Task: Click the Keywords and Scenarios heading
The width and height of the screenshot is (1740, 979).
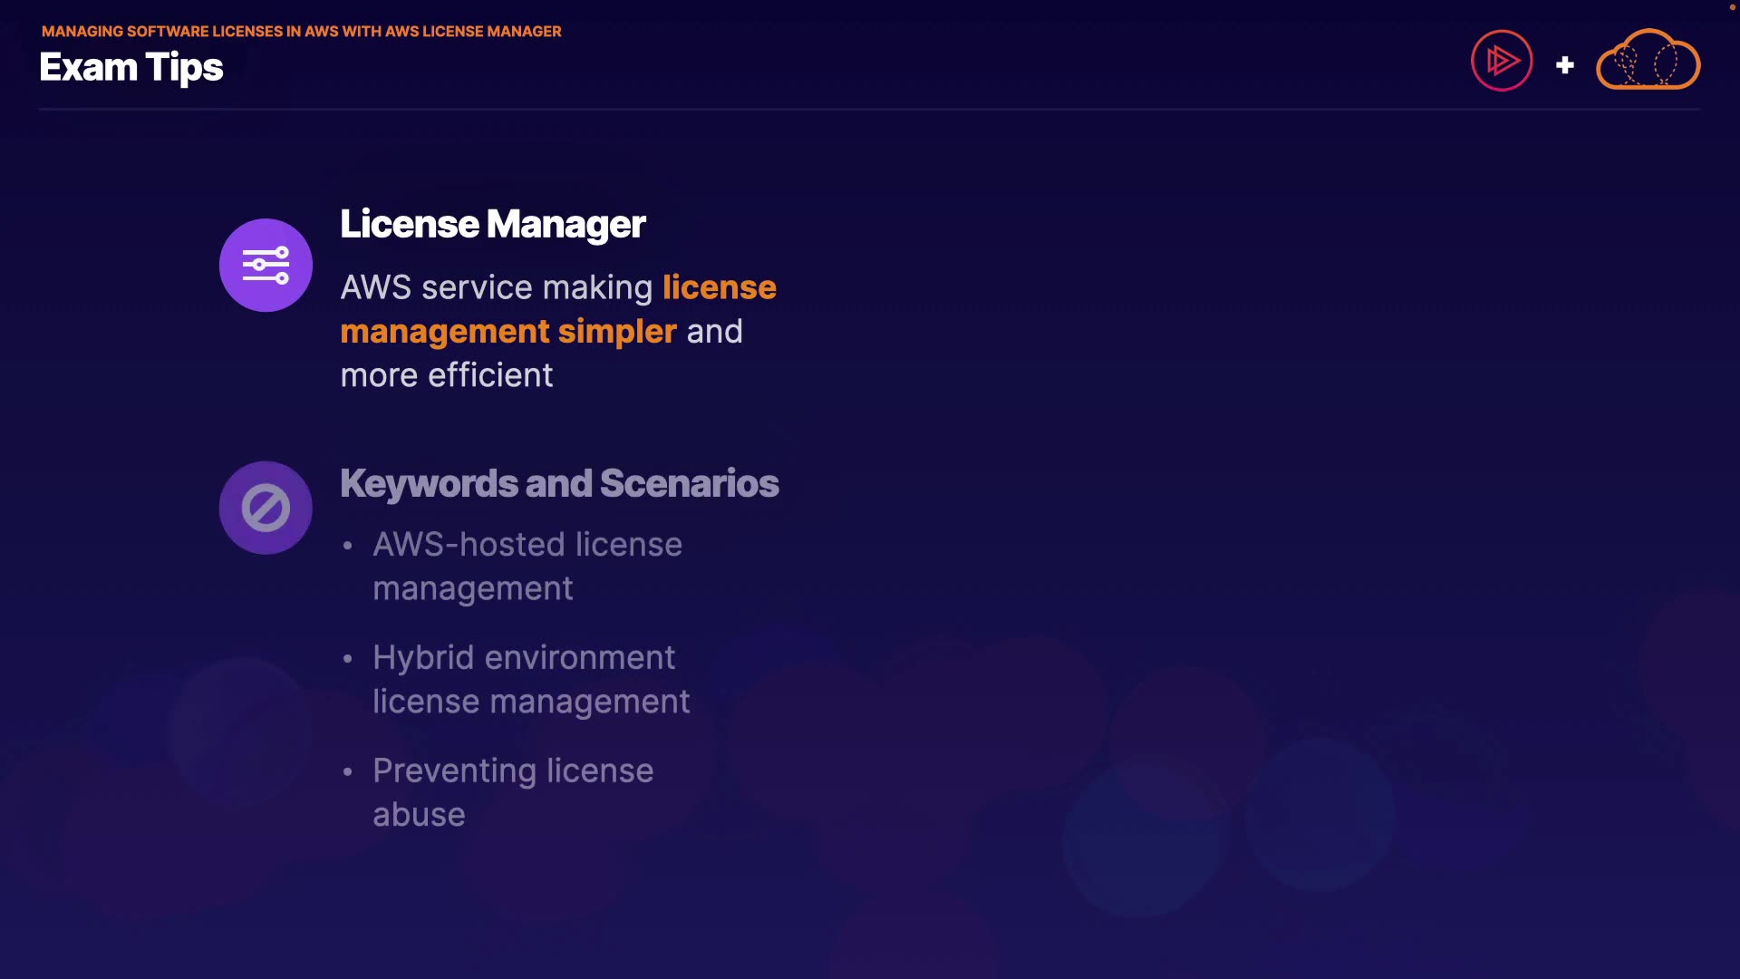Action: point(559,483)
